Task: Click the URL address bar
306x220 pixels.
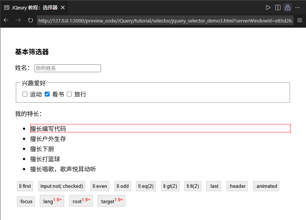Action: point(165,20)
